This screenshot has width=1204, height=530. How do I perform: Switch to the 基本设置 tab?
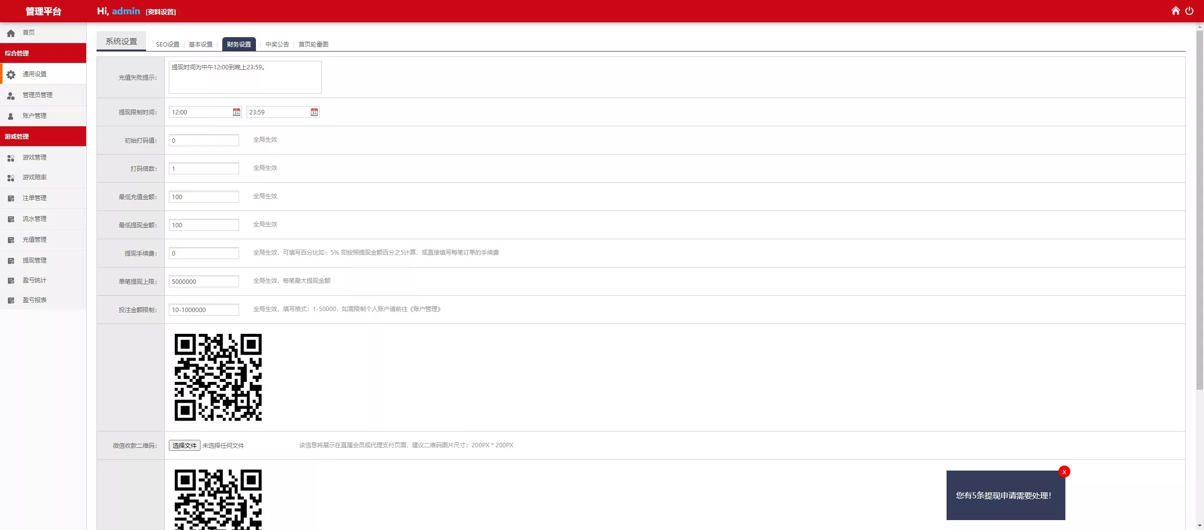tap(201, 45)
